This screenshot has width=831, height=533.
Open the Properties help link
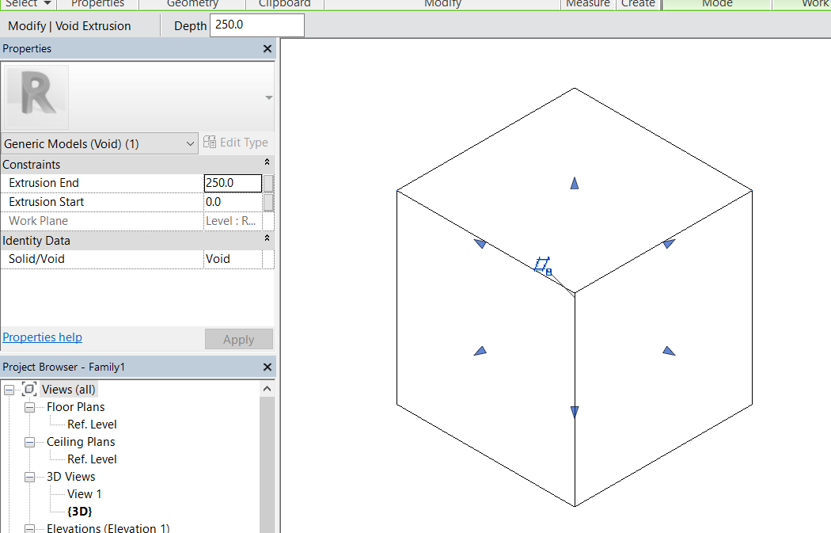(x=42, y=337)
